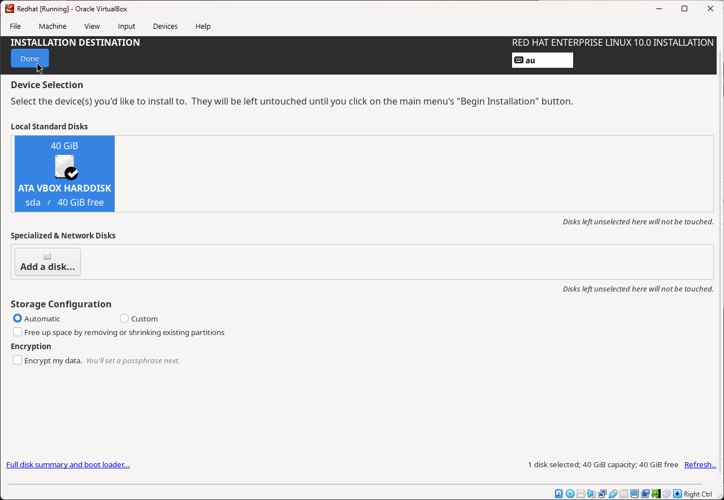Open the keyboard layout selector showing au
The height and width of the screenshot is (500, 724).
pos(541,60)
